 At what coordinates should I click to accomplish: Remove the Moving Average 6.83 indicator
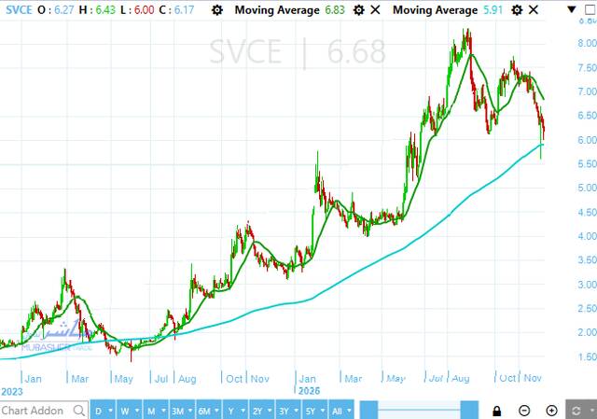point(375,10)
